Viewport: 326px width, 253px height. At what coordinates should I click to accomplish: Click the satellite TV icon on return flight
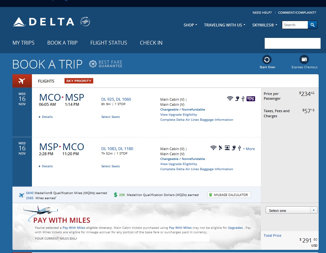[x=220, y=148]
